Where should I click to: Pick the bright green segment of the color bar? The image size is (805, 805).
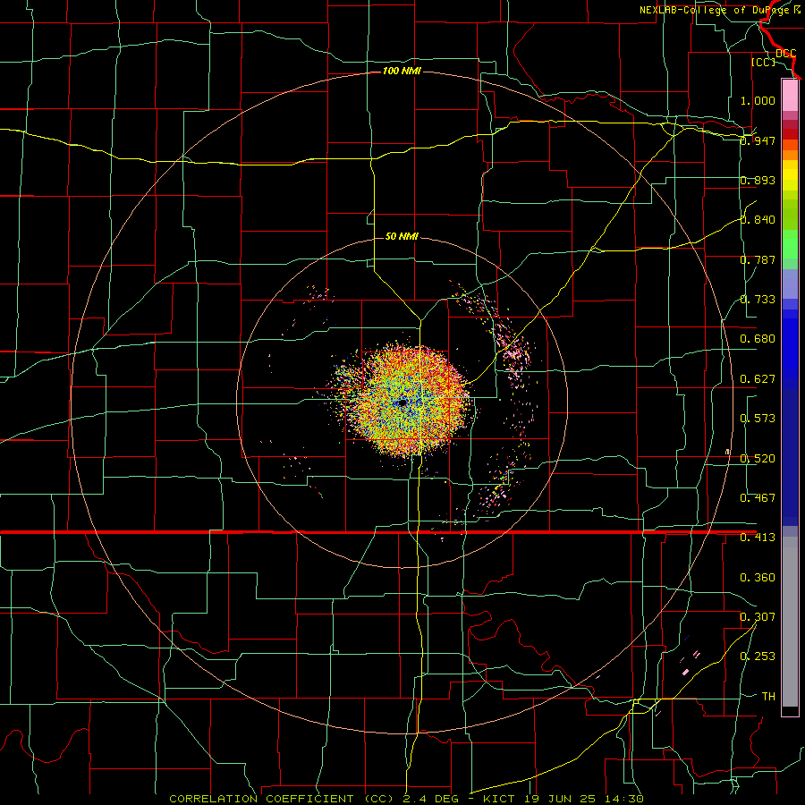coord(790,244)
